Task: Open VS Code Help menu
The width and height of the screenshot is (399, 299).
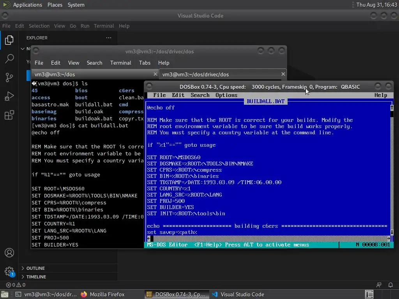Action: [x=124, y=26]
